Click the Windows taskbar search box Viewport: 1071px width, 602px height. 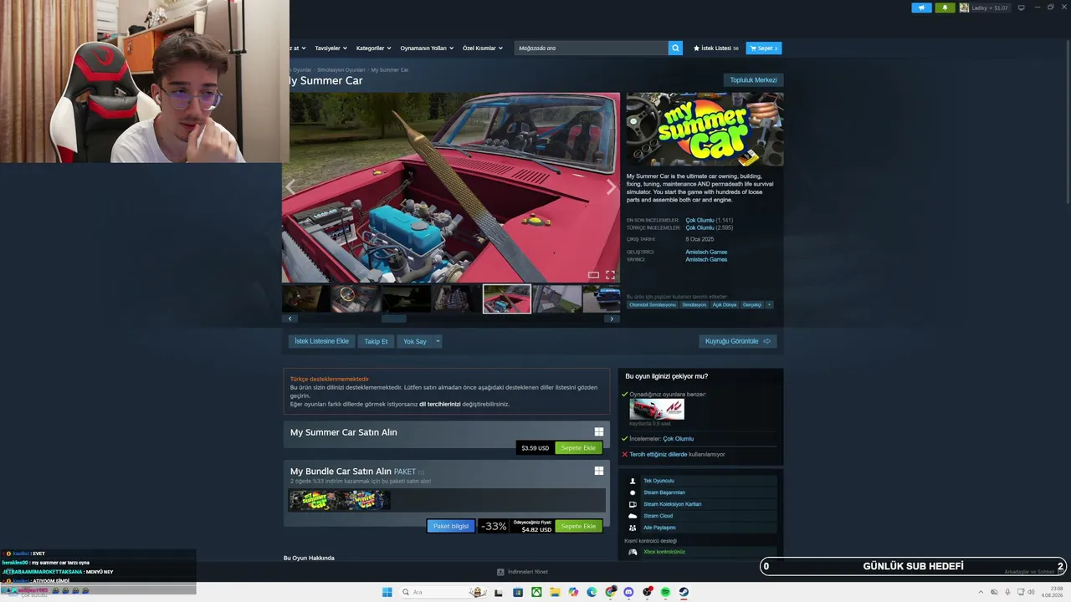[442, 592]
